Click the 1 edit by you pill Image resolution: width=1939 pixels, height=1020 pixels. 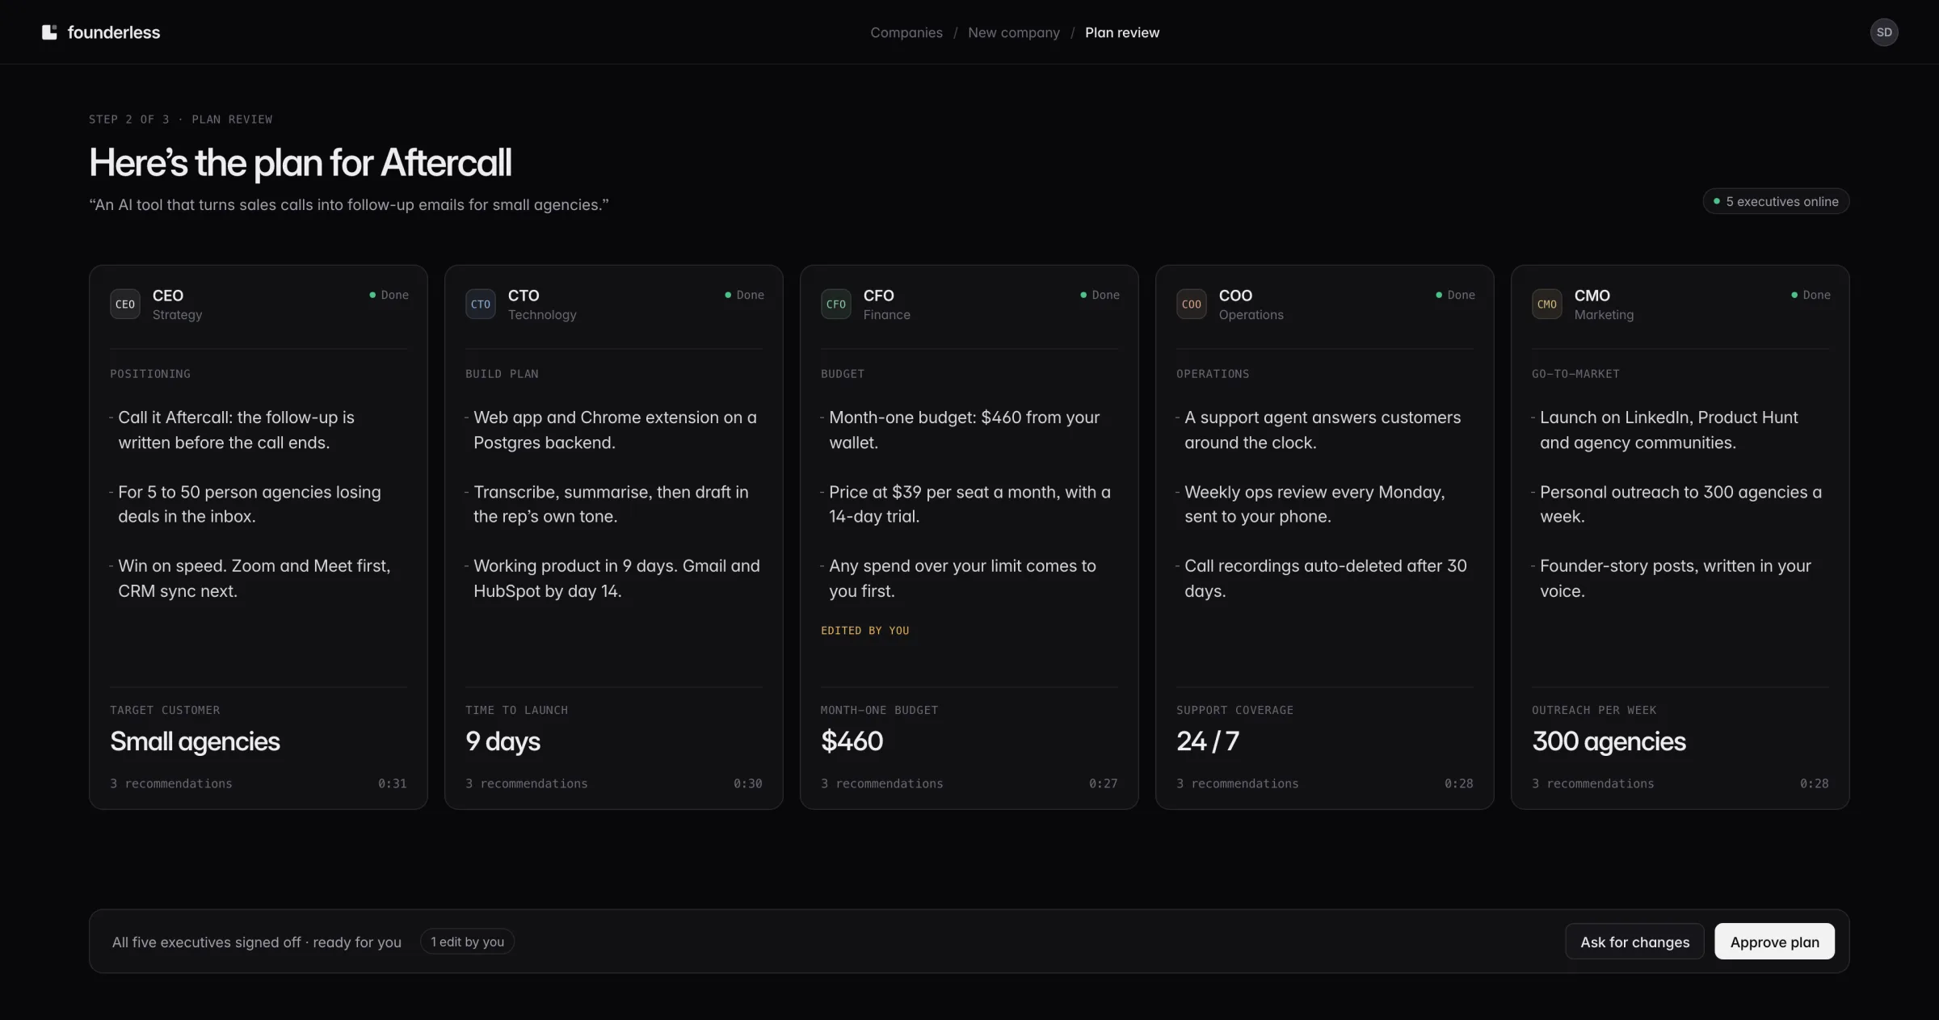click(x=467, y=942)
